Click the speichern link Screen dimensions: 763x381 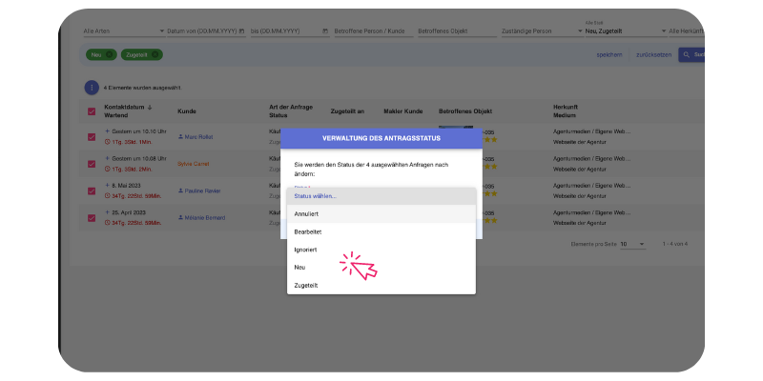click(x=609, y=55)
